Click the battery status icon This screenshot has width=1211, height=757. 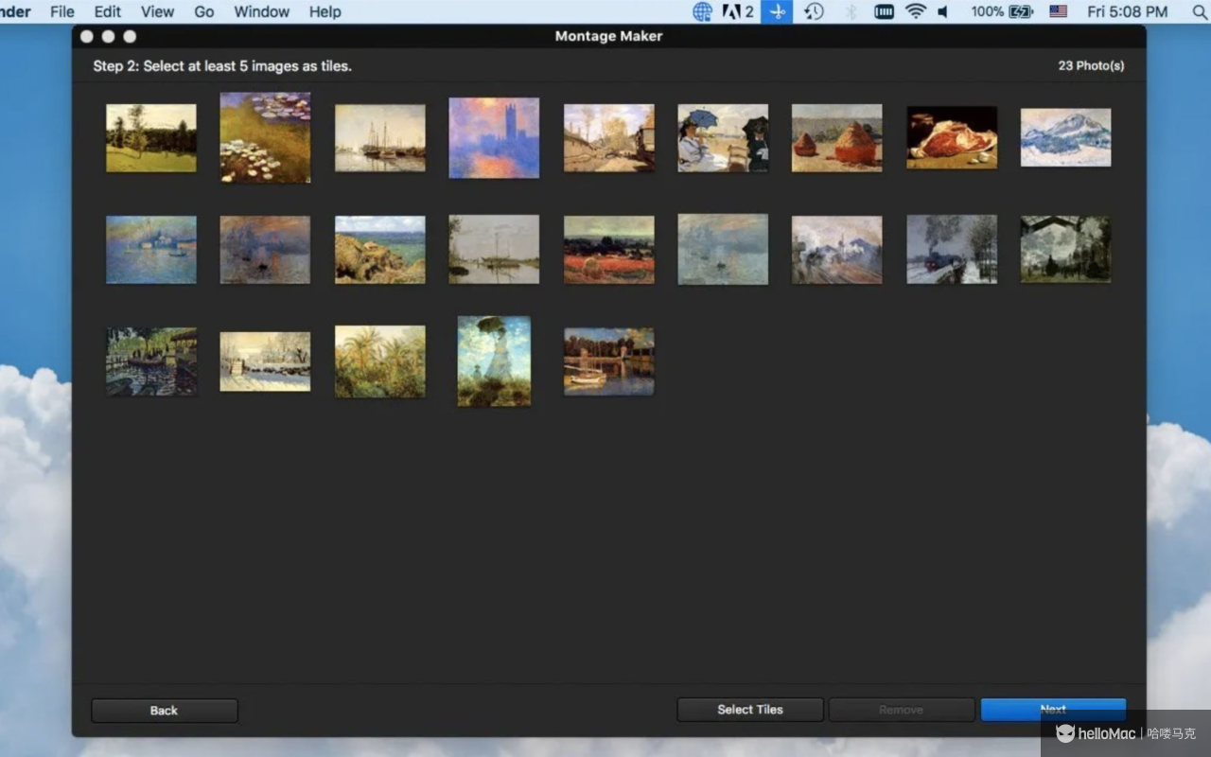pos(1022,11)
